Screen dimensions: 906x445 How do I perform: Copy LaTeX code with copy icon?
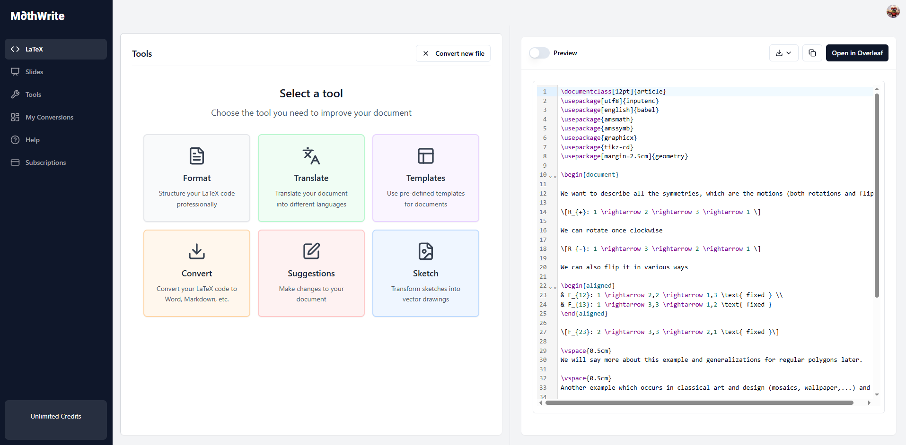point(812,53)
